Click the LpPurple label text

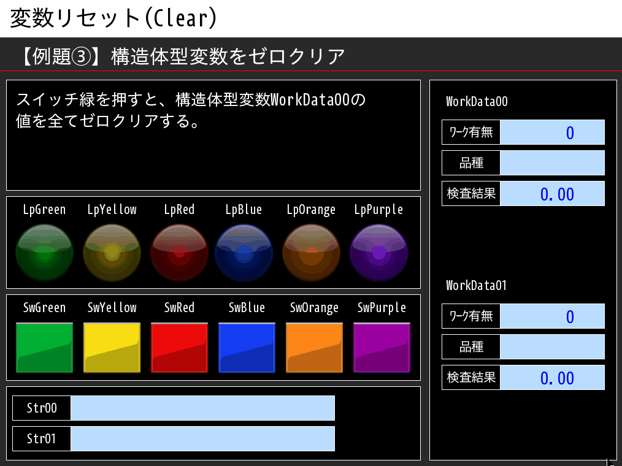pos(379,210)
